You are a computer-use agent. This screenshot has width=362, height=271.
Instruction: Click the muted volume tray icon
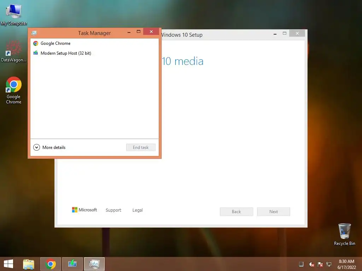[x=311, y=264]
